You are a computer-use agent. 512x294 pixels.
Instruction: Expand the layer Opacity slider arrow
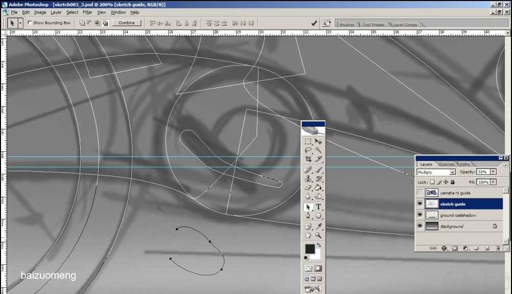493,172
